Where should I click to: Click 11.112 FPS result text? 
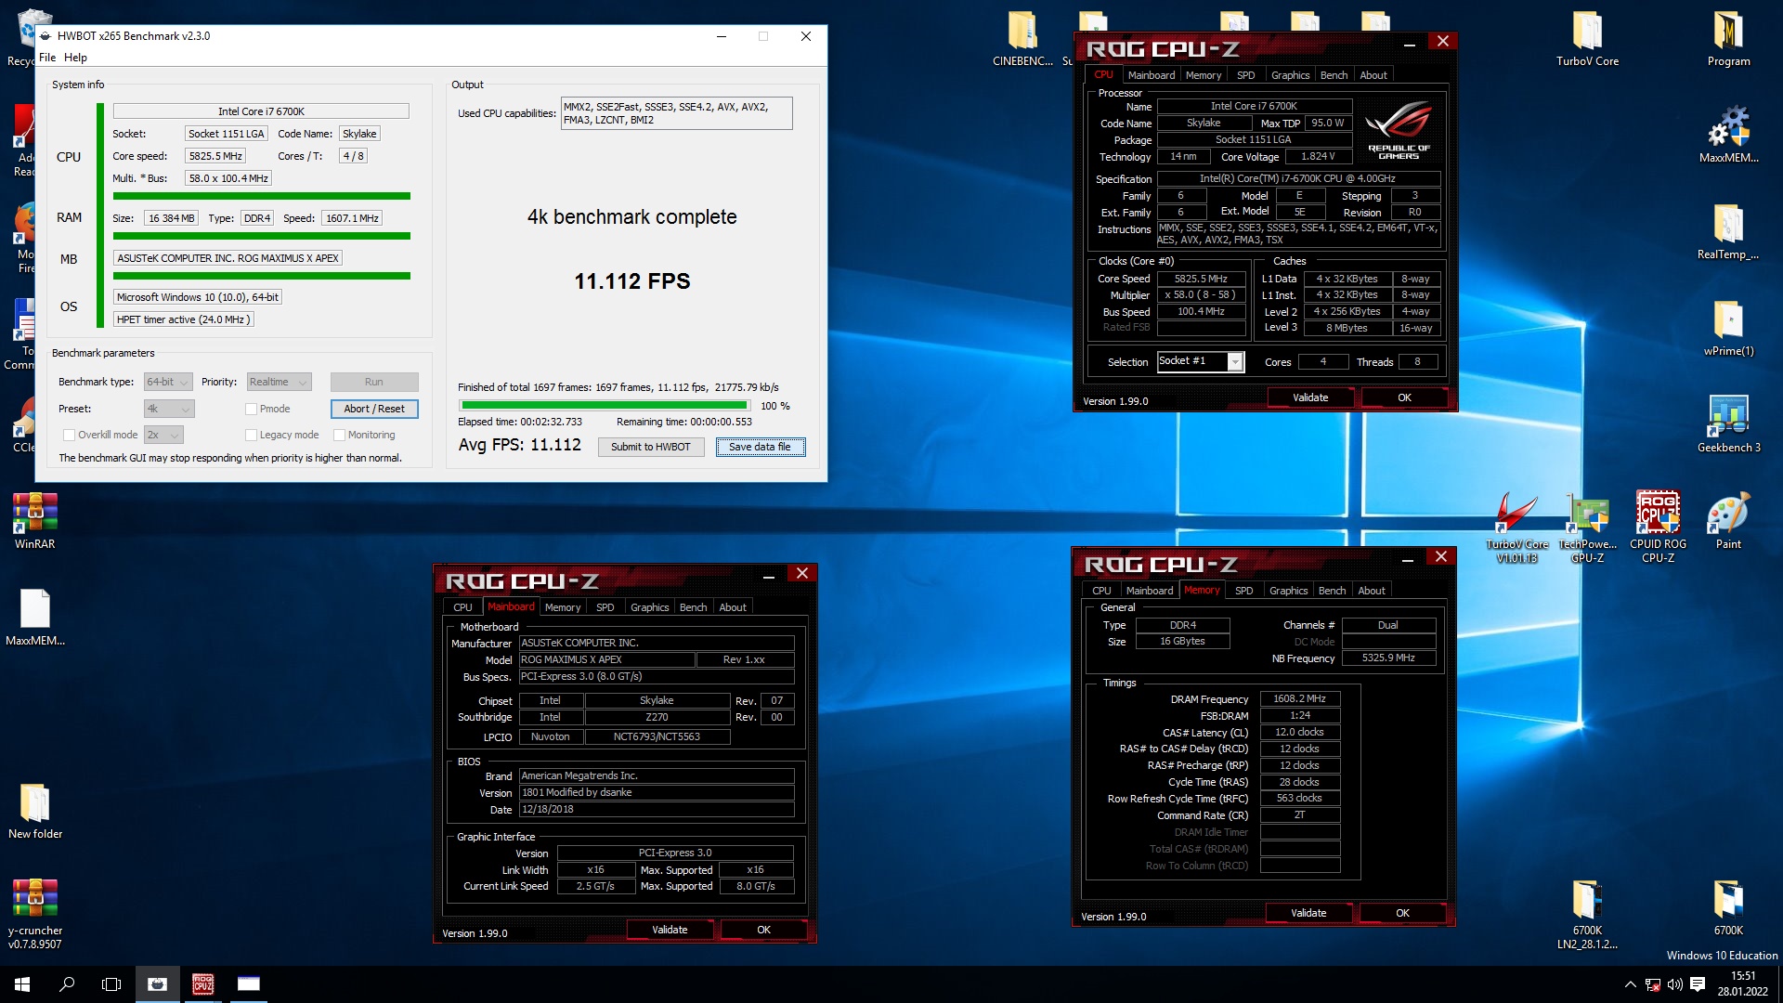(x=632, y=281)
